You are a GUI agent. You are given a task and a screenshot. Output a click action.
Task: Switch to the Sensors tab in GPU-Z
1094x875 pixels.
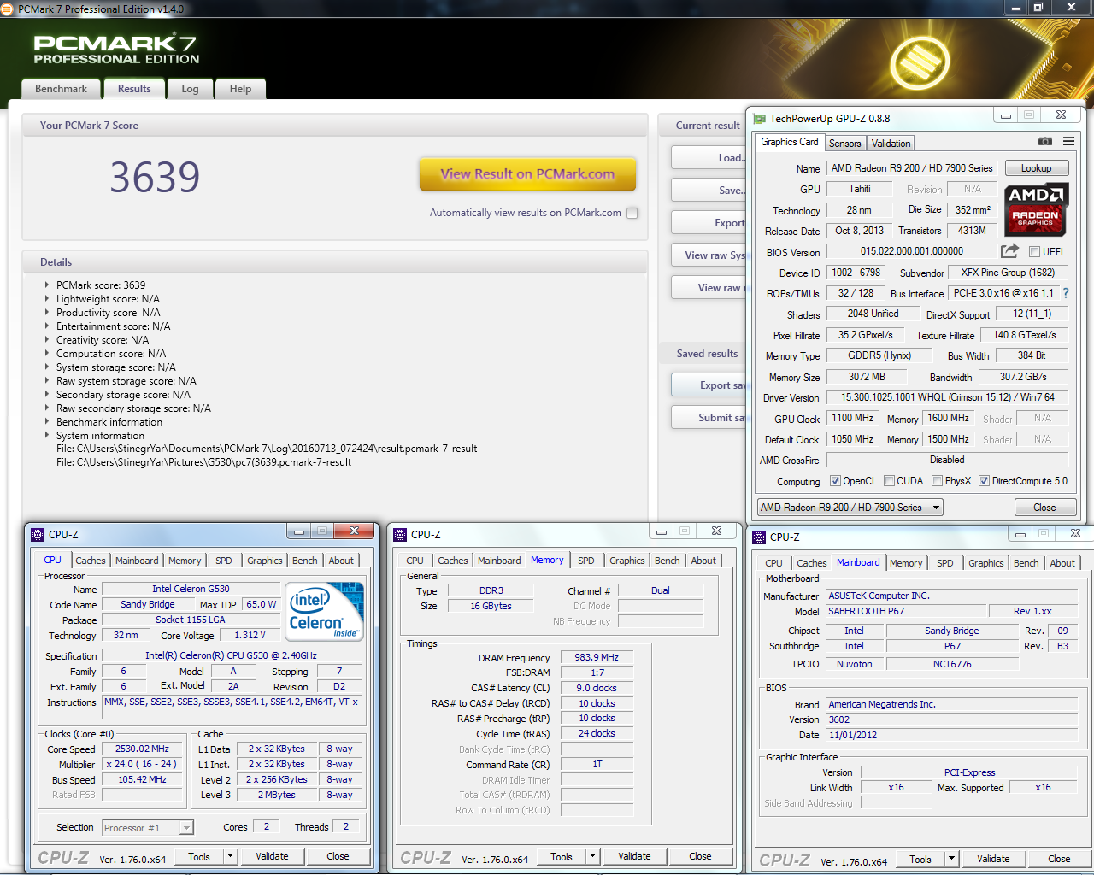click(845, 144)
